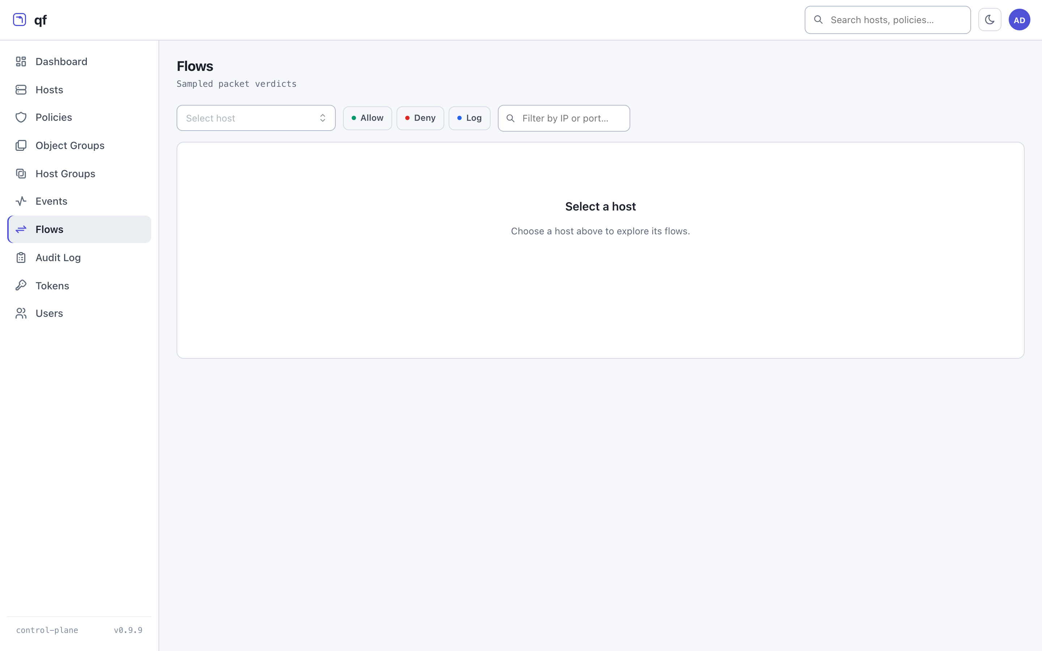The height and width of the screenshot is (651, 1042).
Task: Toggle the Allow verdict filter
Action: click(367, 118)
